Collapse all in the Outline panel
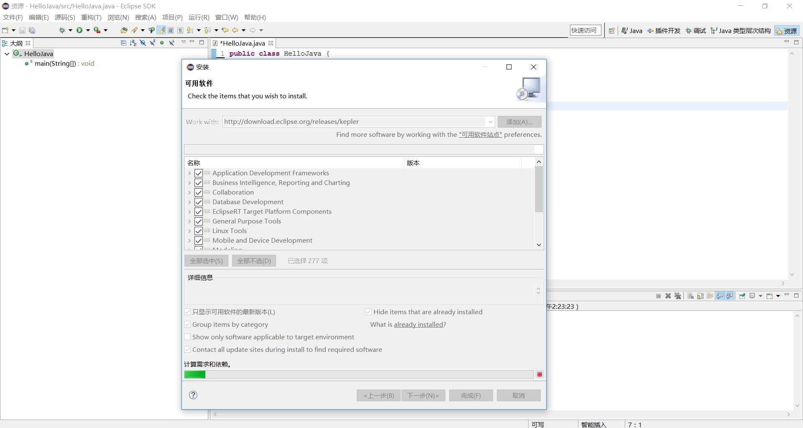Screen dimensions: 803x428 [123, 43]
